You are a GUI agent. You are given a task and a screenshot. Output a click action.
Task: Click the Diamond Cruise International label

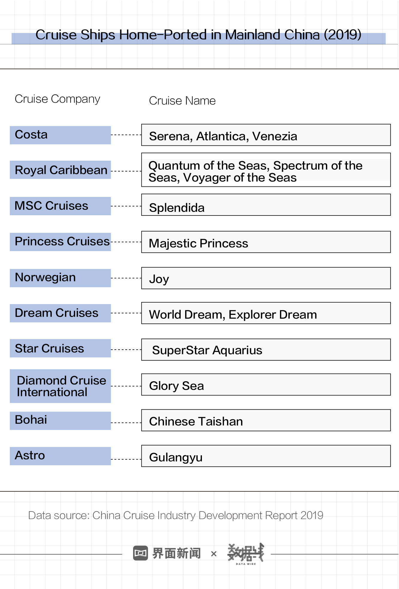(x=60, y=386)
